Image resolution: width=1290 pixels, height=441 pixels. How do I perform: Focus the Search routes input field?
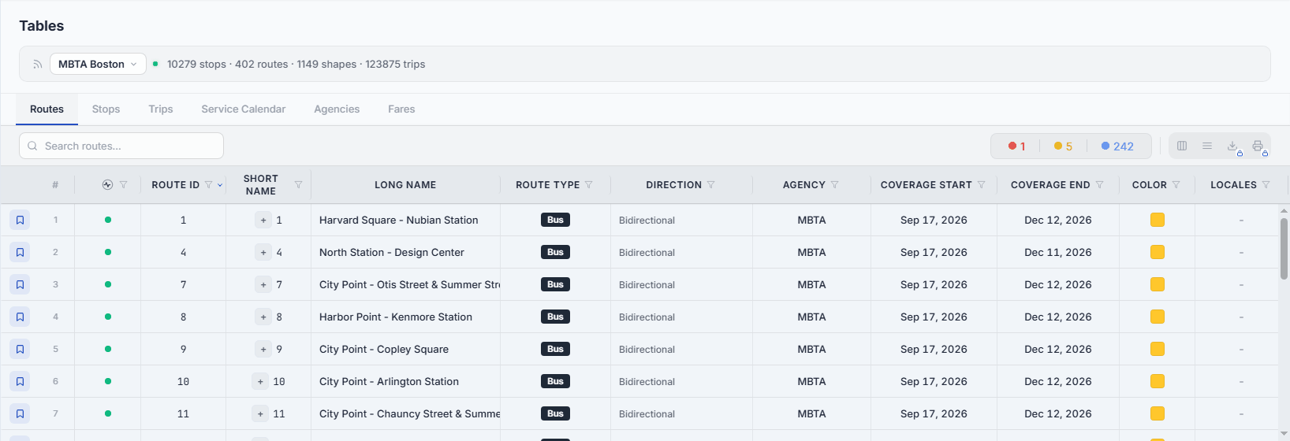click(121, 146)
